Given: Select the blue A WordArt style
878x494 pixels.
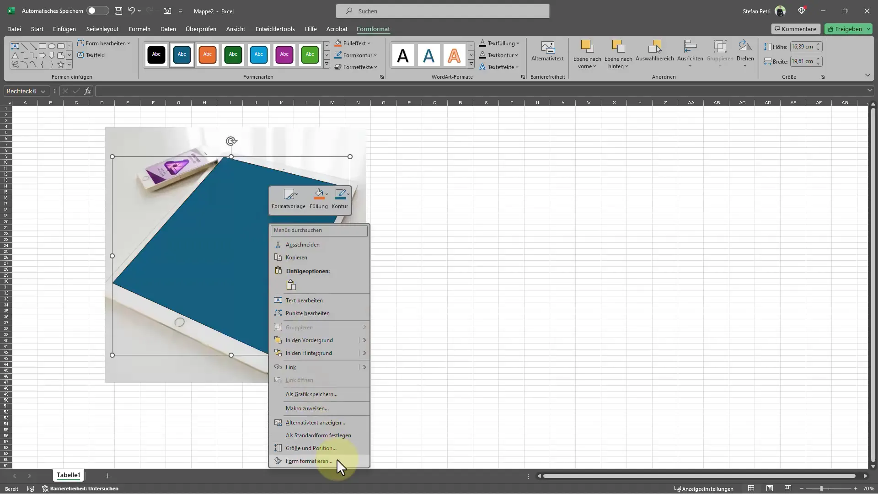Looking at the screenshot, I should click(x=428, y=55).
